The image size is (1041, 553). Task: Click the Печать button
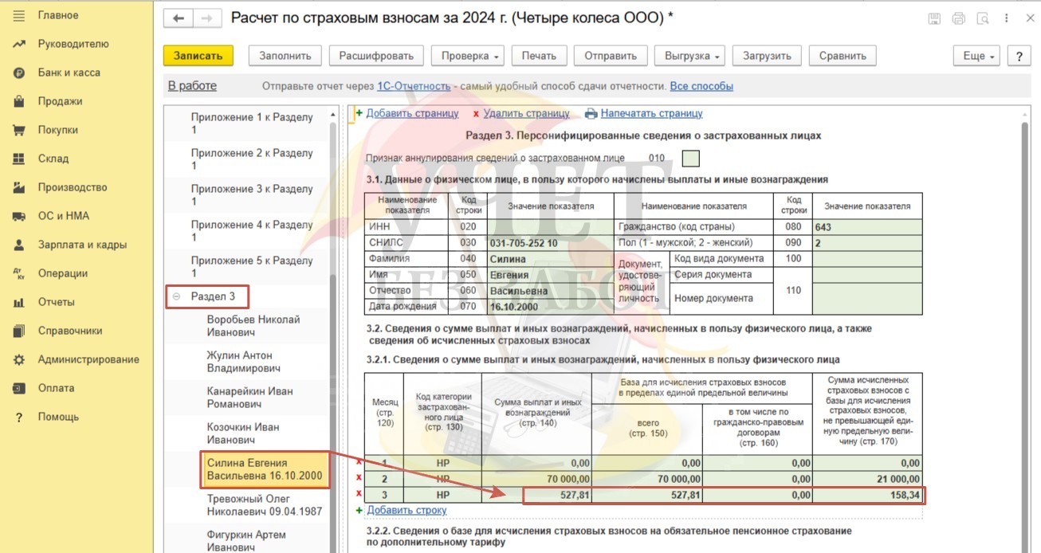click(539, 56)
